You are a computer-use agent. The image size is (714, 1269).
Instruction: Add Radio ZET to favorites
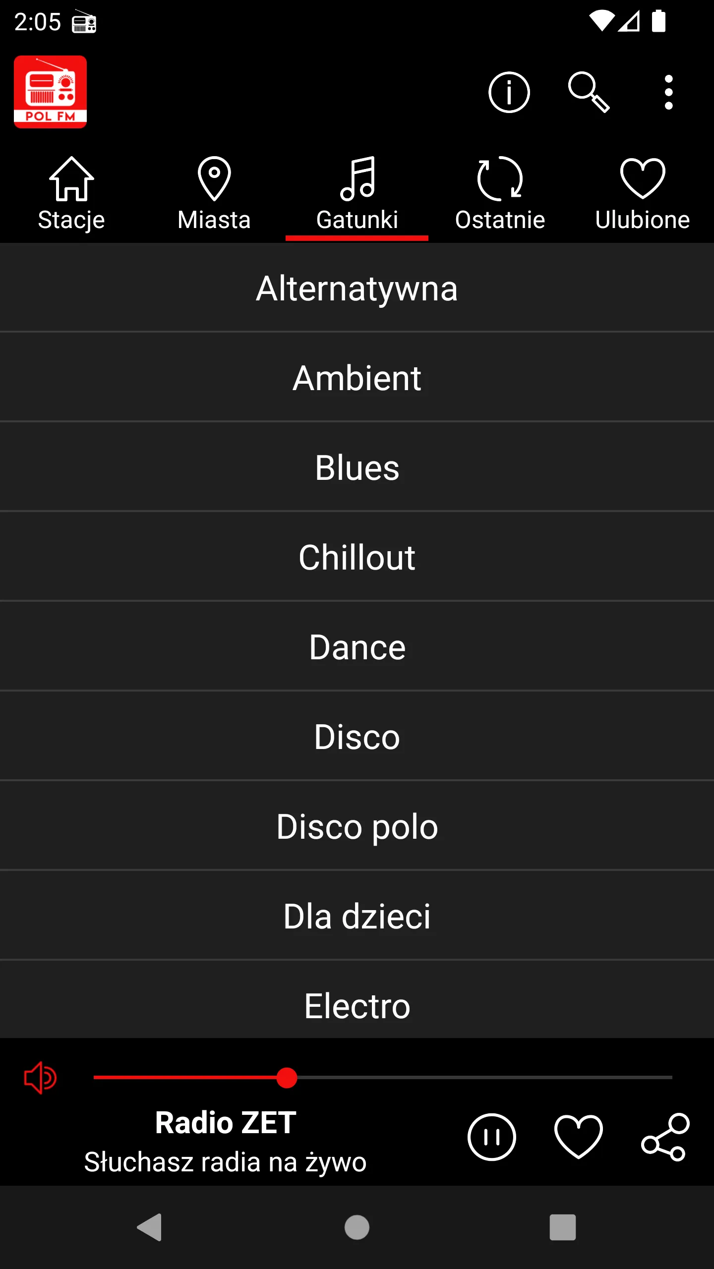578,1137
